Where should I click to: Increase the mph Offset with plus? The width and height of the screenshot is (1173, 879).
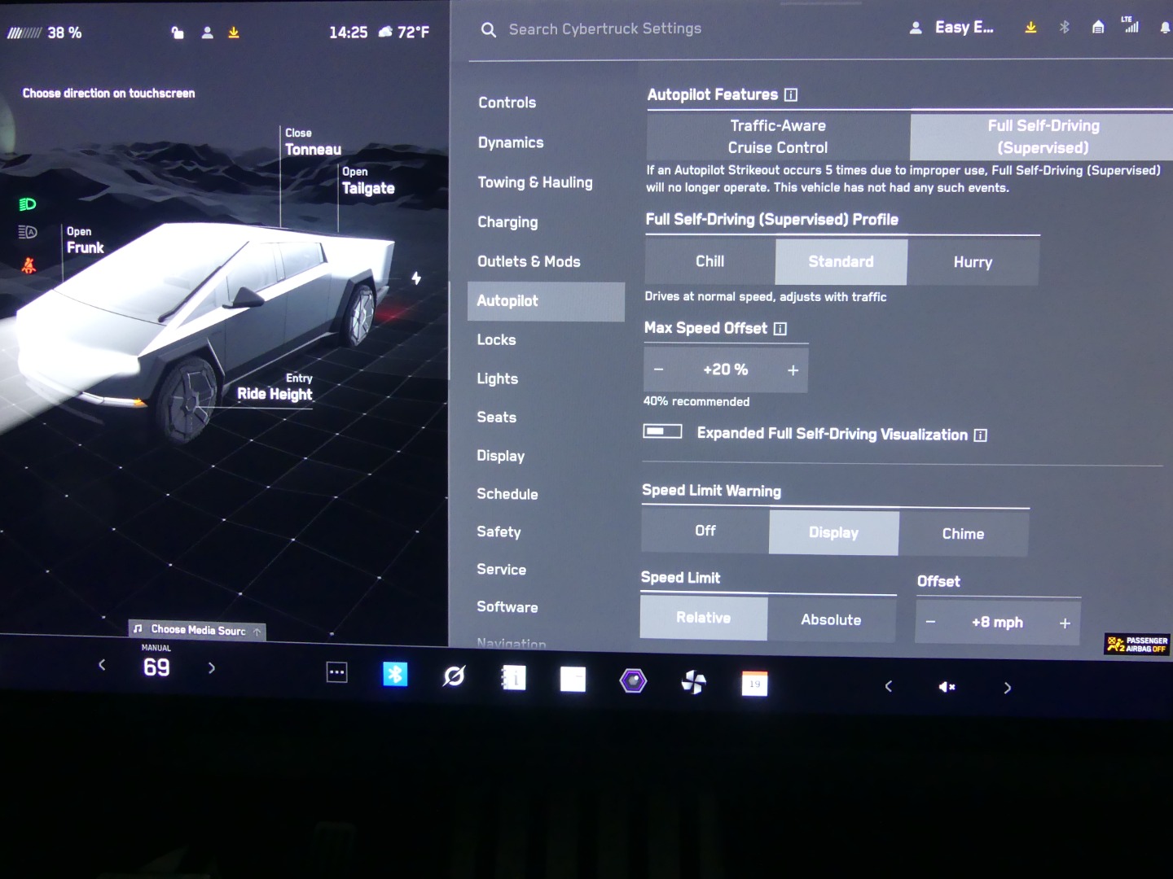1064,623
